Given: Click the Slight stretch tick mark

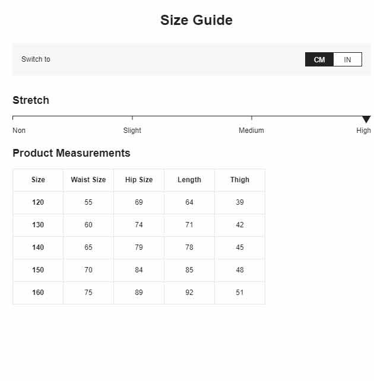Looking at the screenshot, I should (x=132, y=118).
